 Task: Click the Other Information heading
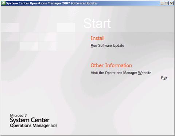(x=111, y=65)
